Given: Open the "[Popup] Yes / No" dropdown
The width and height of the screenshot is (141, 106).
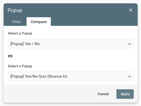Looking at the screenshot, I should pyautogui.click(x=71, y=44).
